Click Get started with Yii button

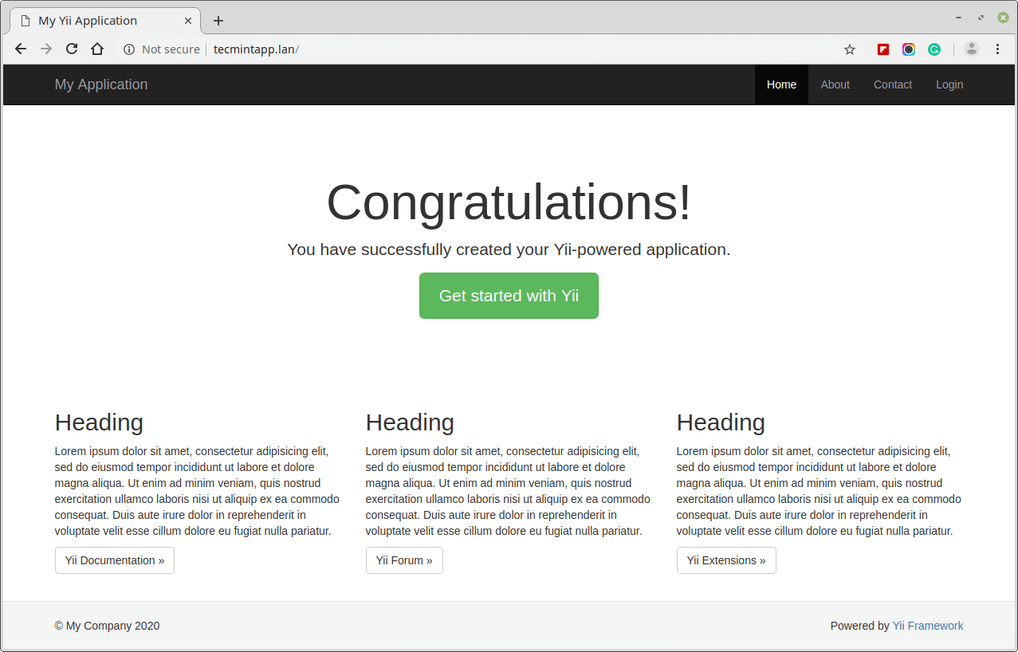click(x=509, y=296)
